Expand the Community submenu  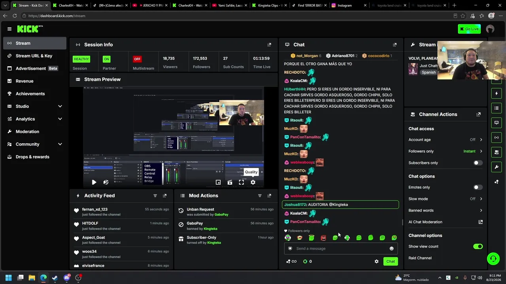60,144
